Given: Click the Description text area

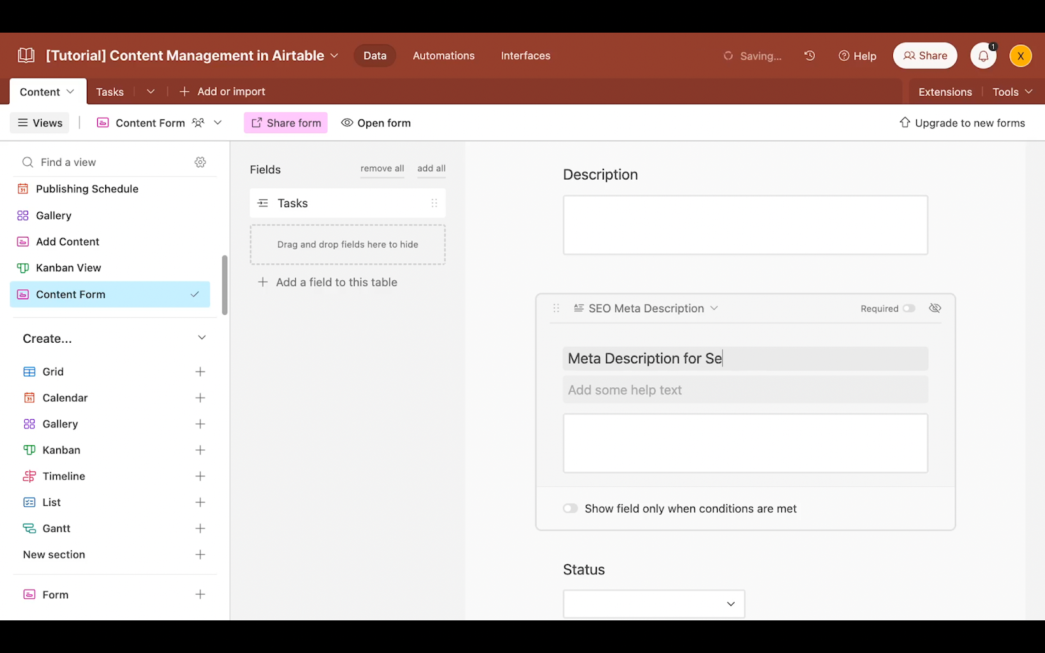Looking at the screenshot, I should [745, 225].
